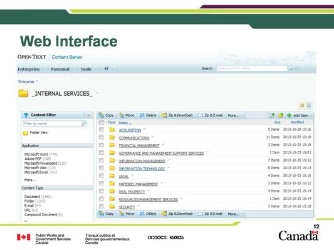
Task: Collapse the Content Filter panel
Action: click(x=89, y=115)
